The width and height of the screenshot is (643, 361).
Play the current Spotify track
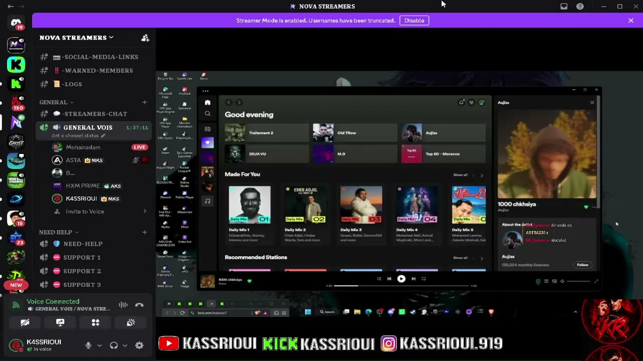pos(401,279)
